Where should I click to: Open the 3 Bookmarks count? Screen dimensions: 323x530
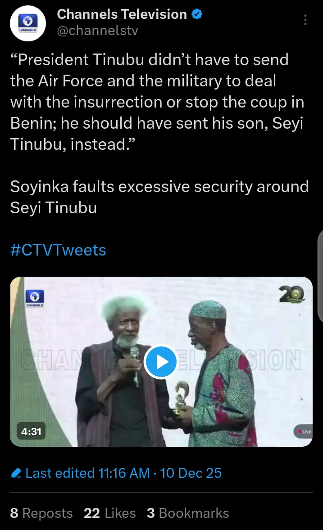click(x=188, y=513)
